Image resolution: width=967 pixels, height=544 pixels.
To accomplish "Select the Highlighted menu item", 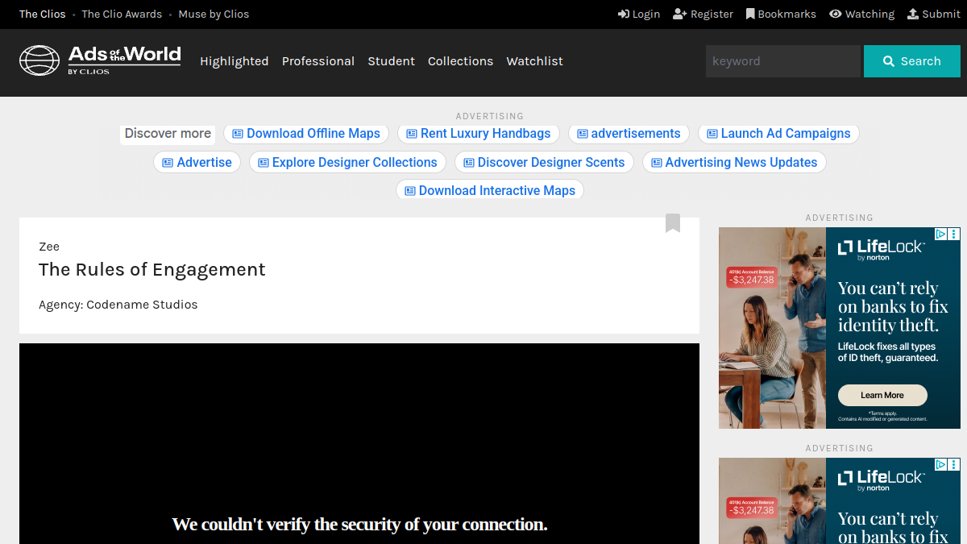I will [x=234, y=61].
